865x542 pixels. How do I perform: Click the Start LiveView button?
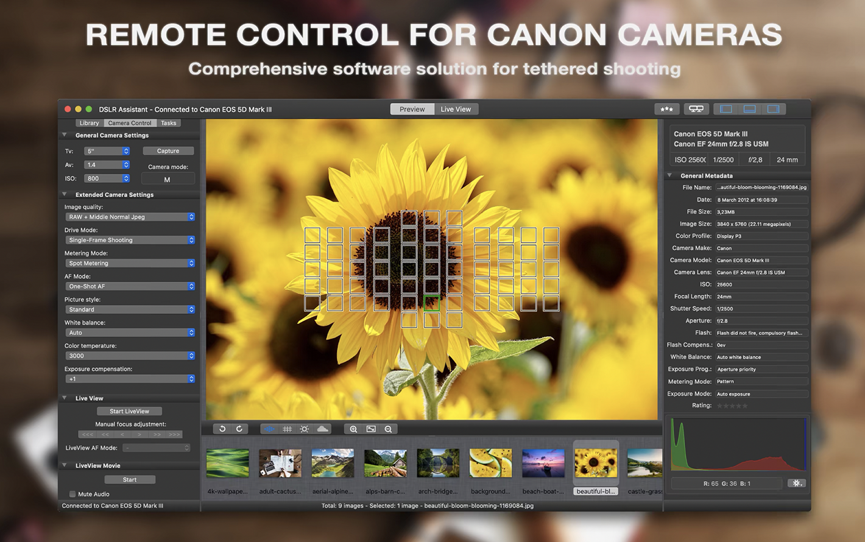[129, 412]
